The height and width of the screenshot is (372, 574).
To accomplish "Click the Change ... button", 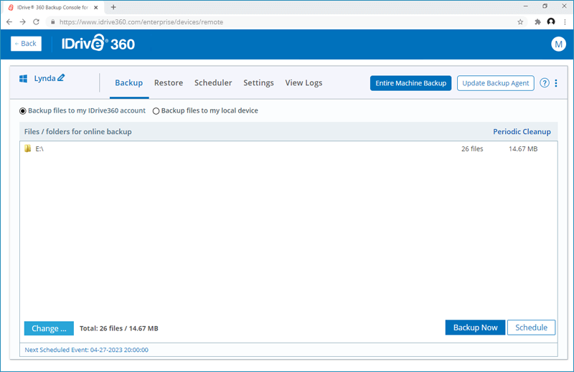I will tap(49, 328).
